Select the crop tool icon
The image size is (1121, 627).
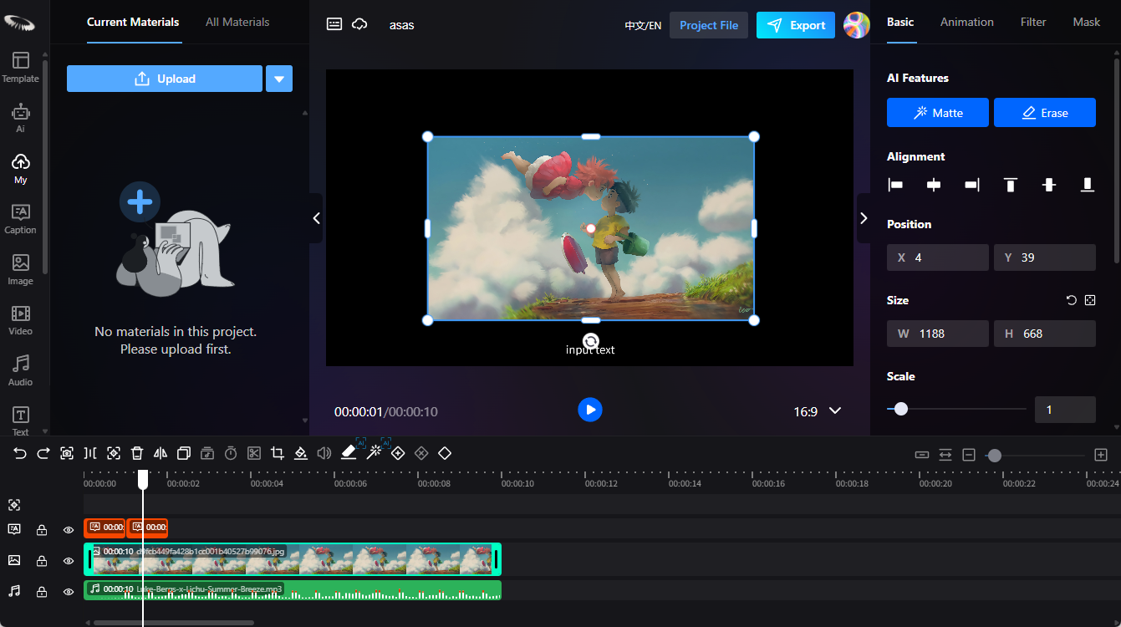(x=278, y=453)
